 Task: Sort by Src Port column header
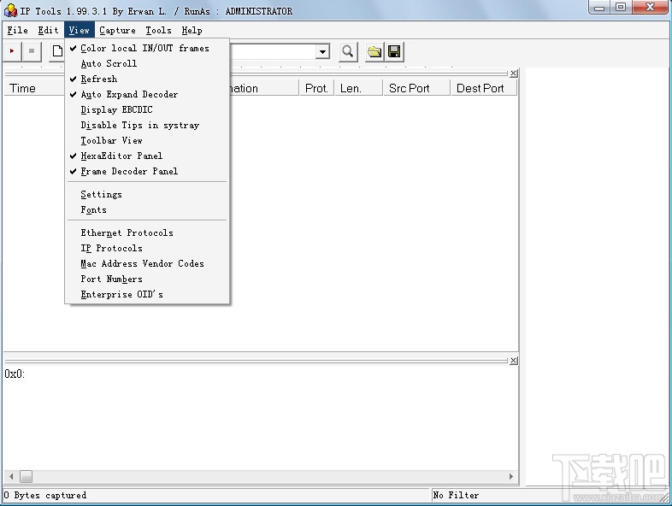[416, 88]
